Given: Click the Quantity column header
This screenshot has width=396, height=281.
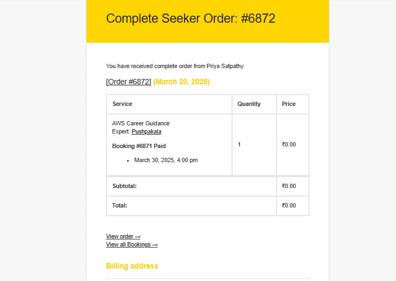Looking at the screenshot, I should [x=249, y=104].
